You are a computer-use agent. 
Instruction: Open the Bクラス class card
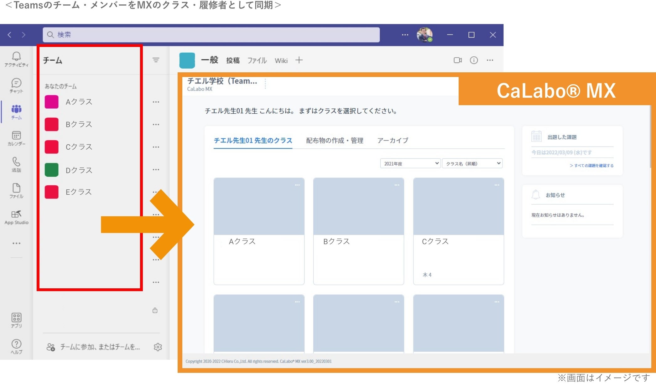point(358,231)
